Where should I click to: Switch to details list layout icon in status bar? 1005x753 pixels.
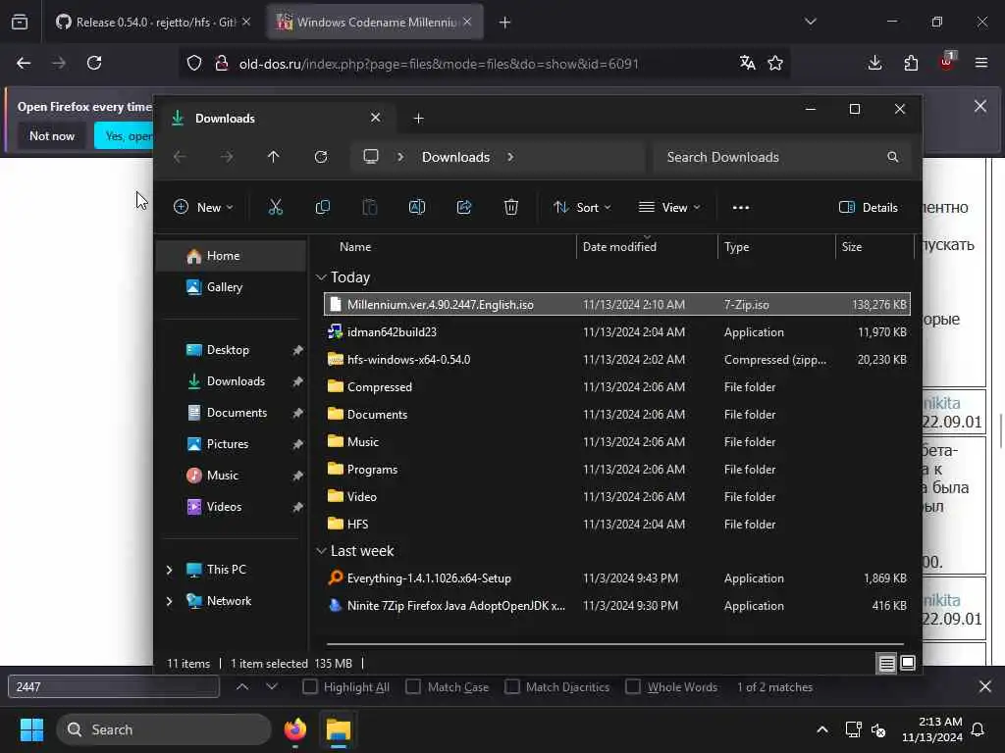pos(886,664)
